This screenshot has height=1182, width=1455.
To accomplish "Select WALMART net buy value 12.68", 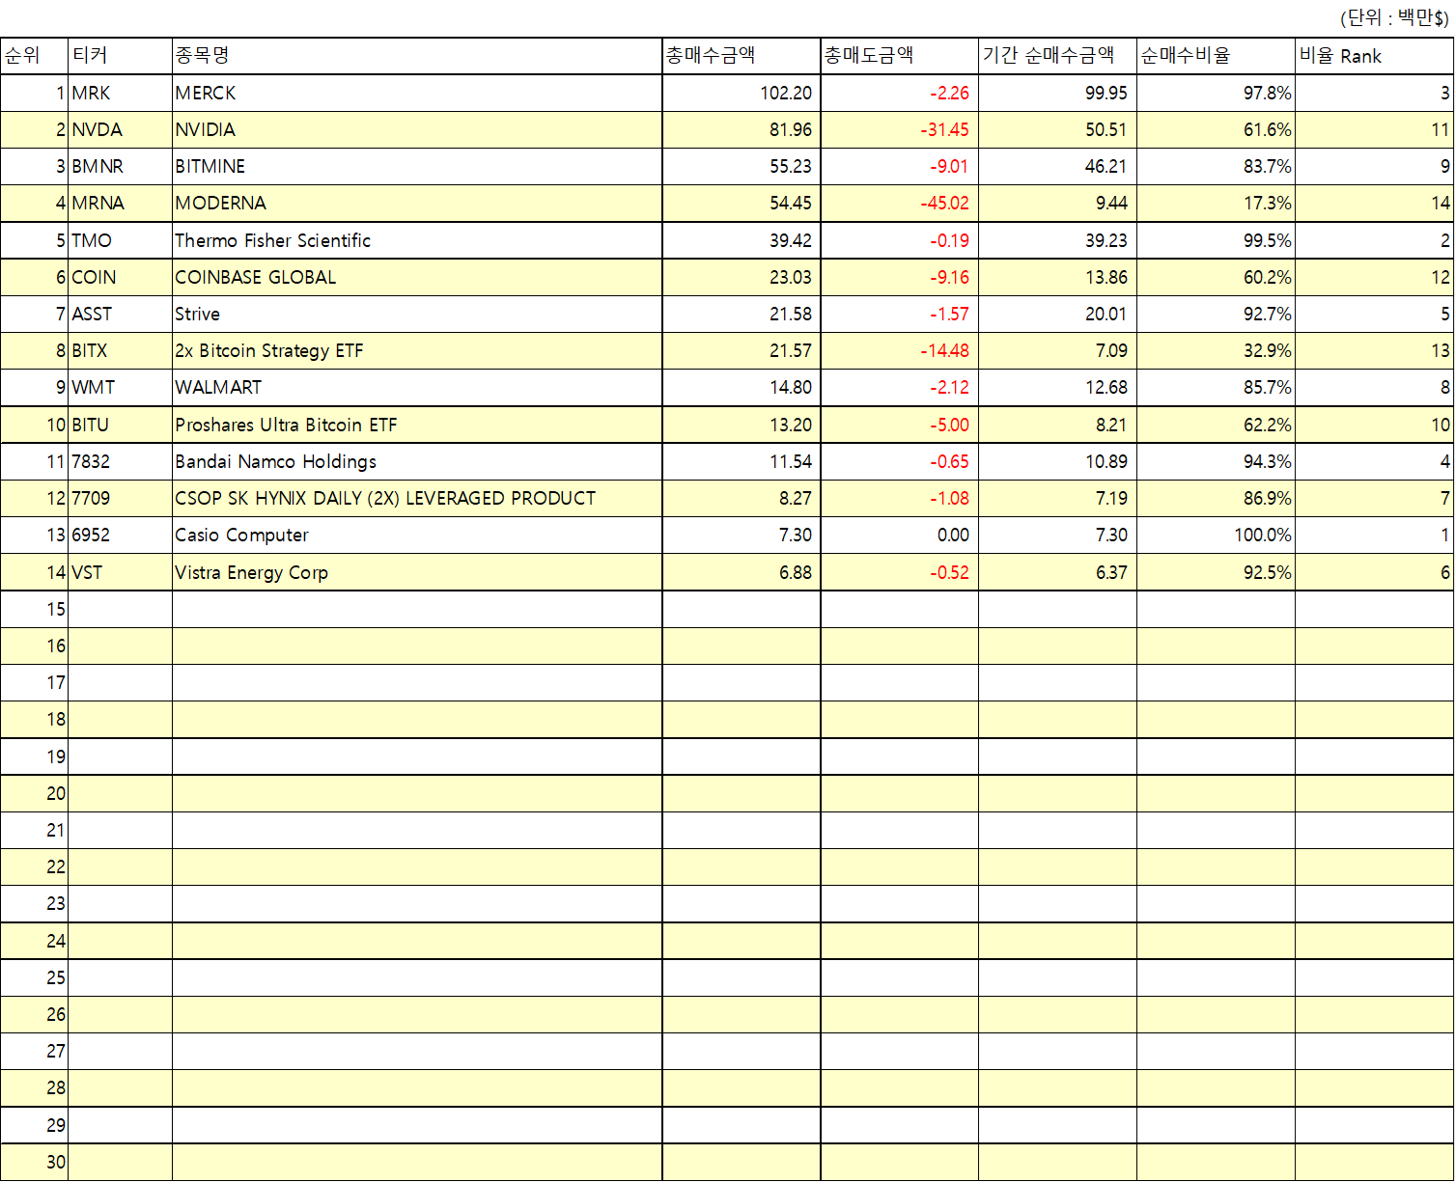I will coord(1058,388).
